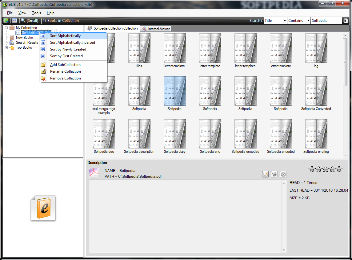Screen dimensions: 352x260
Task: Choose Sort by Newly Created
Action: click(73, 49)
